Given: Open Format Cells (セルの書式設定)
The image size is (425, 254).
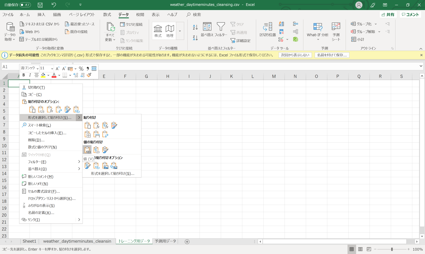Looking at the screenshot, I should point(51,191).
